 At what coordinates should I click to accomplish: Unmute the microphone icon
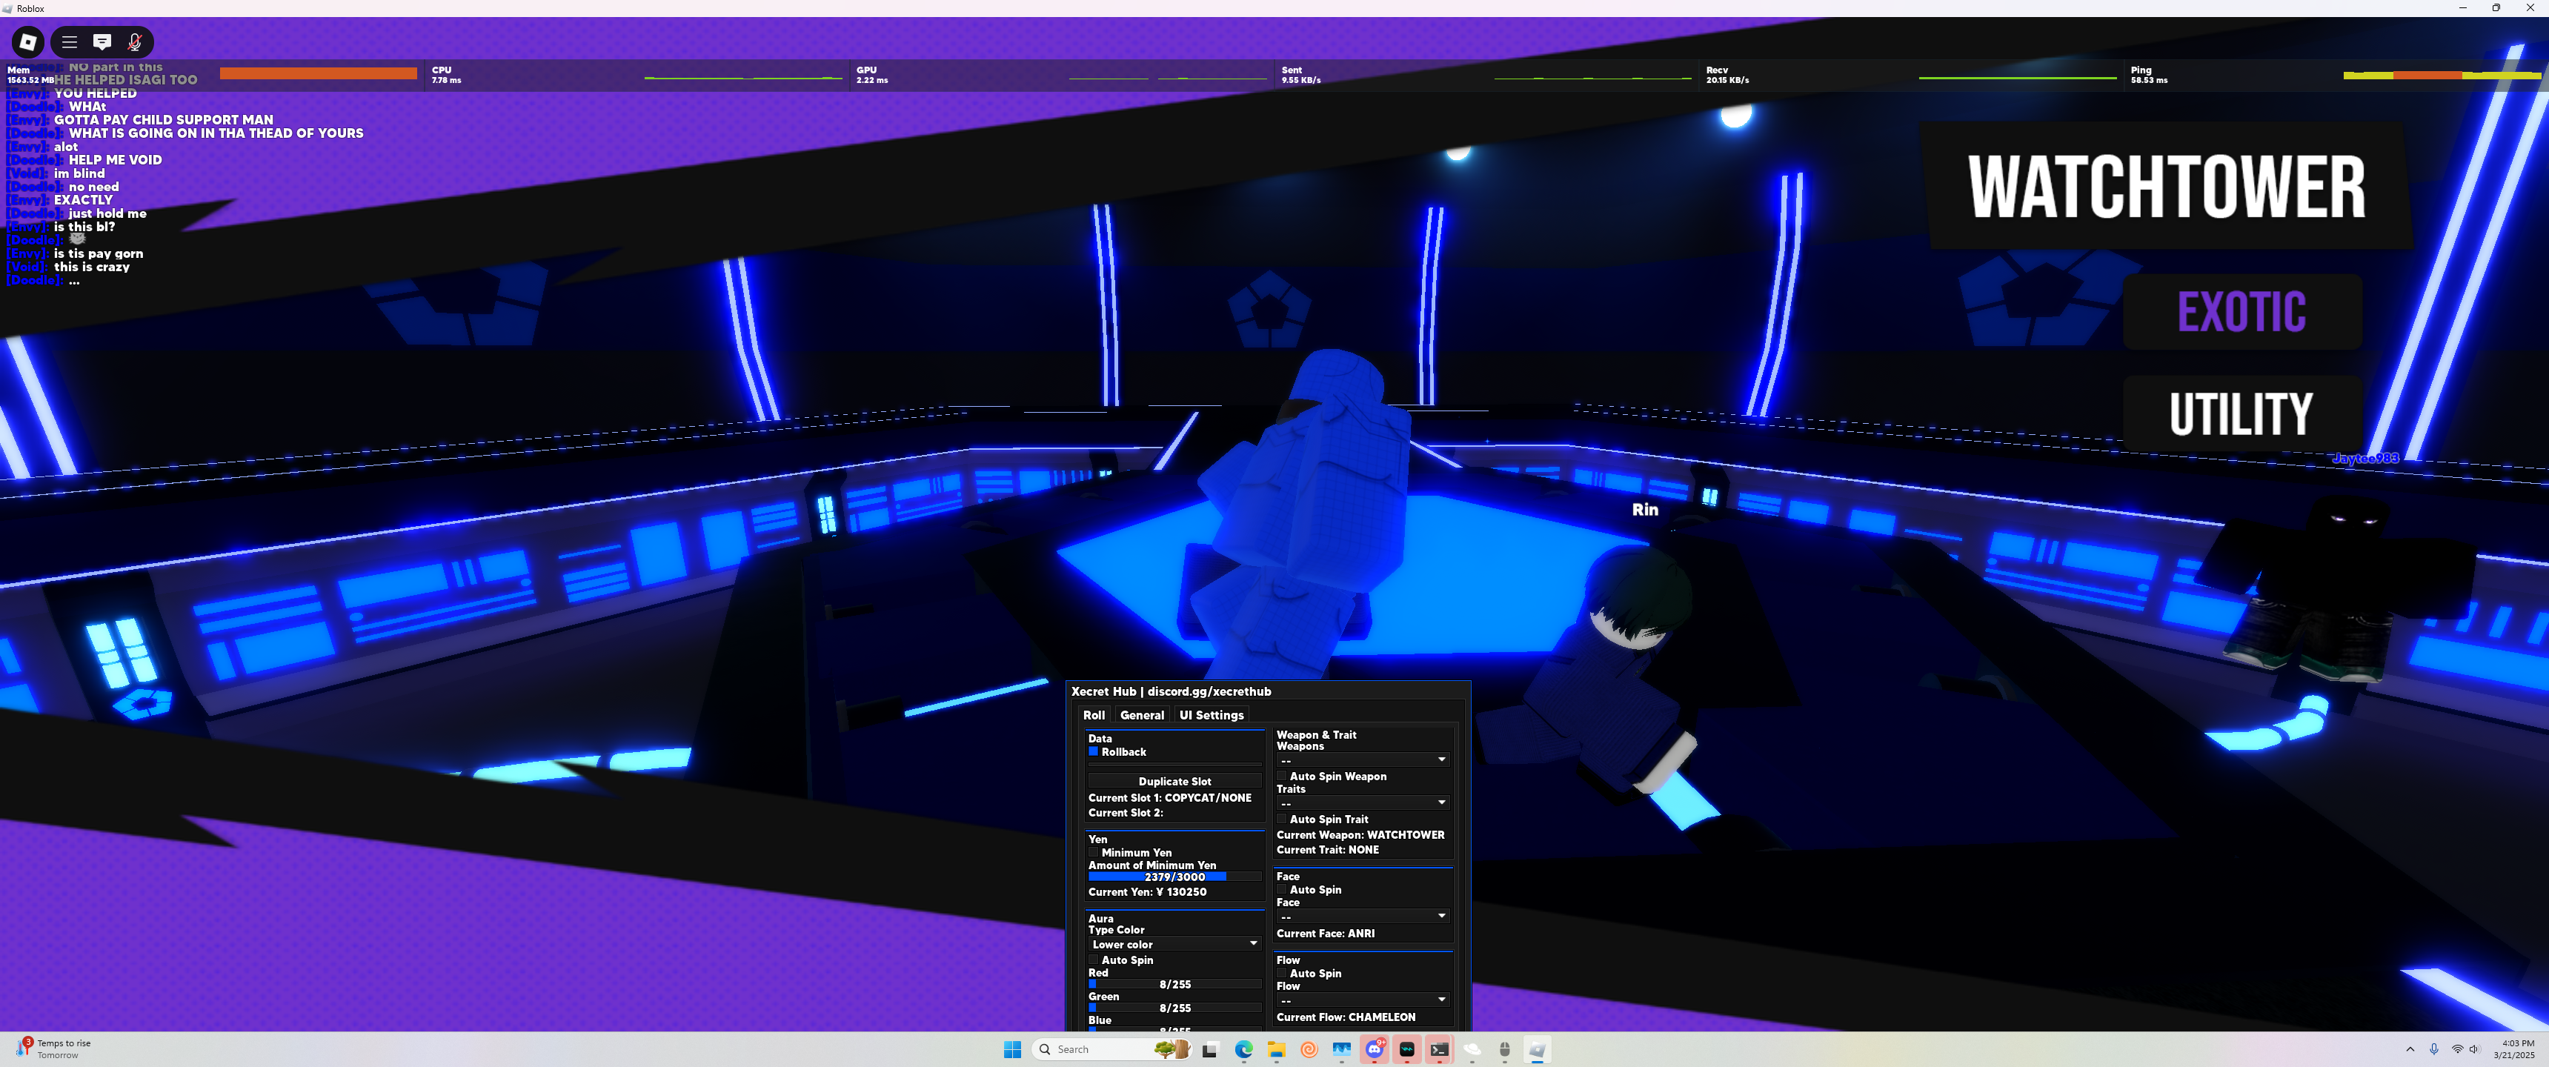click(135, 41)
